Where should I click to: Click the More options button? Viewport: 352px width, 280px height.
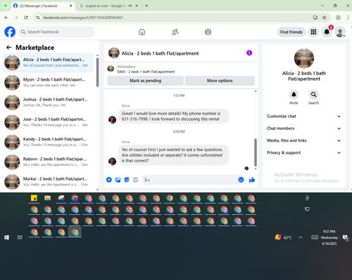(x=220, y=81)
